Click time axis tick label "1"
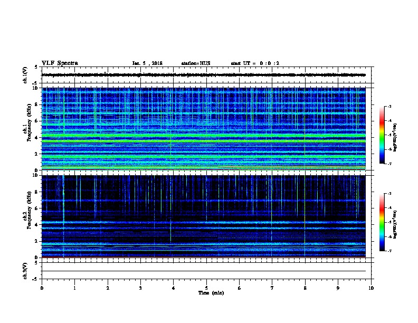The width and height of the screenshot is (418, 323). pos(74,288)
